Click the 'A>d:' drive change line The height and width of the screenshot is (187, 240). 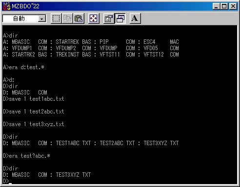point(9,80)
